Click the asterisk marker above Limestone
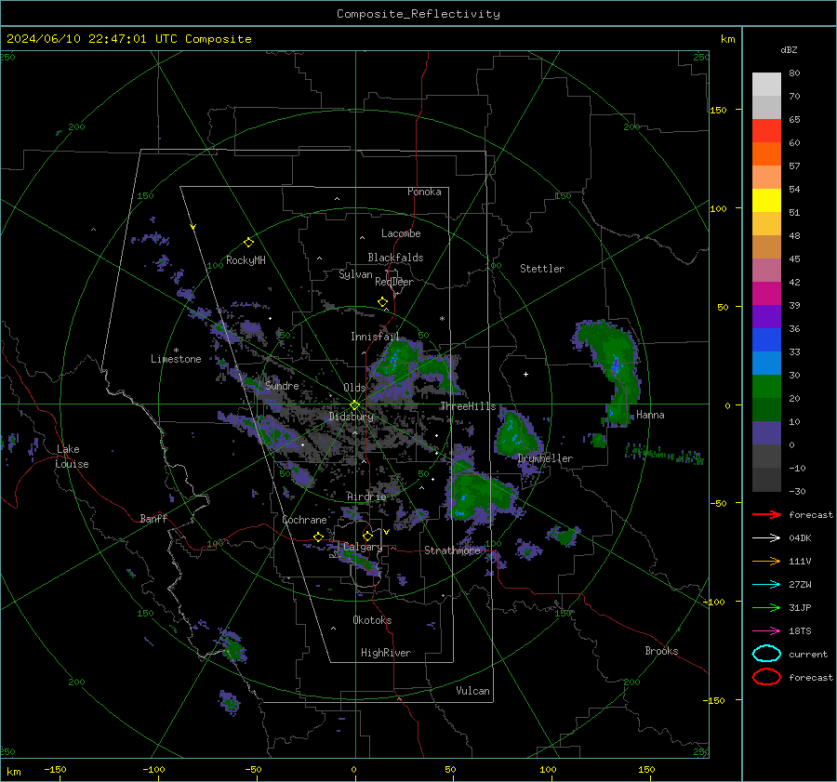Image resolution: width=837 pixels, height=782 pixels. (x=176, y=351)
